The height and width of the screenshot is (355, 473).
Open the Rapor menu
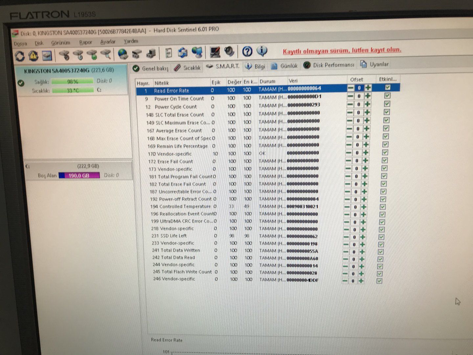85,42
